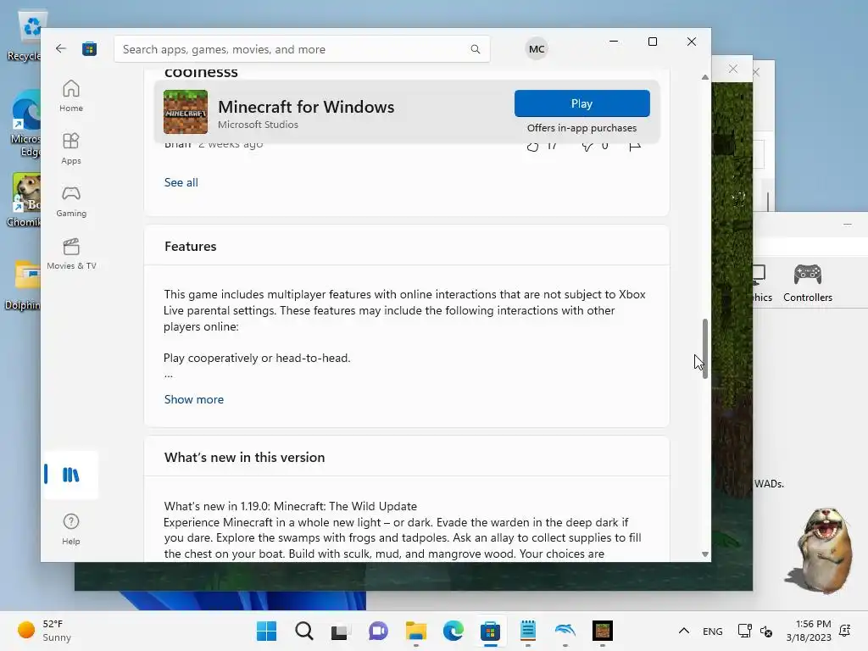Click the muted volume tray icon
This screenshot has height=651, width=868.
766,631
